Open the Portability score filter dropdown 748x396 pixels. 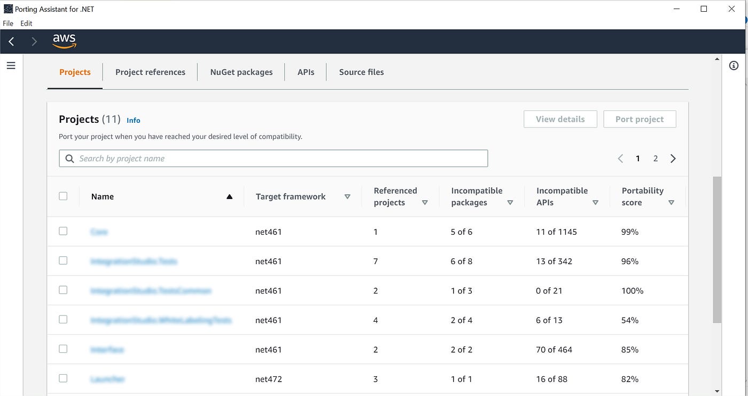coord(672,202)
